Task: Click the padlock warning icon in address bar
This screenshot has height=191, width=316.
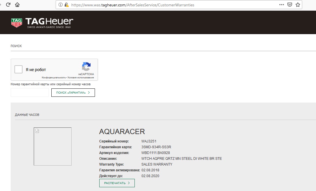Action: pos(66,5)
